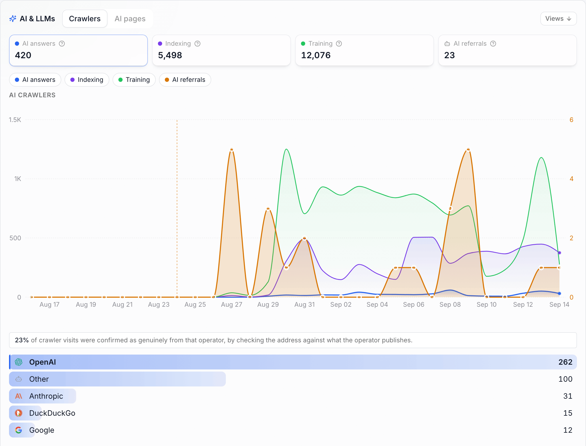Toggle the AI referrals legend series
Viewport: 586px width, 446px height.
coord(185,80)
